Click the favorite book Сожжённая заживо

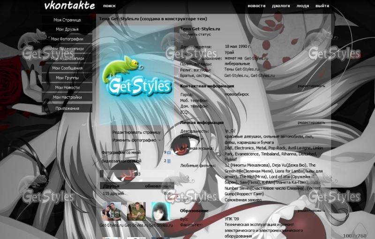tap(243, 200)
